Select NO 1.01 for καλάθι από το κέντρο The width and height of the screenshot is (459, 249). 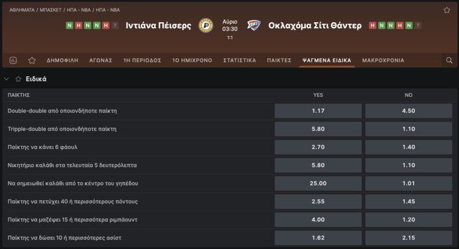[408, 183]
